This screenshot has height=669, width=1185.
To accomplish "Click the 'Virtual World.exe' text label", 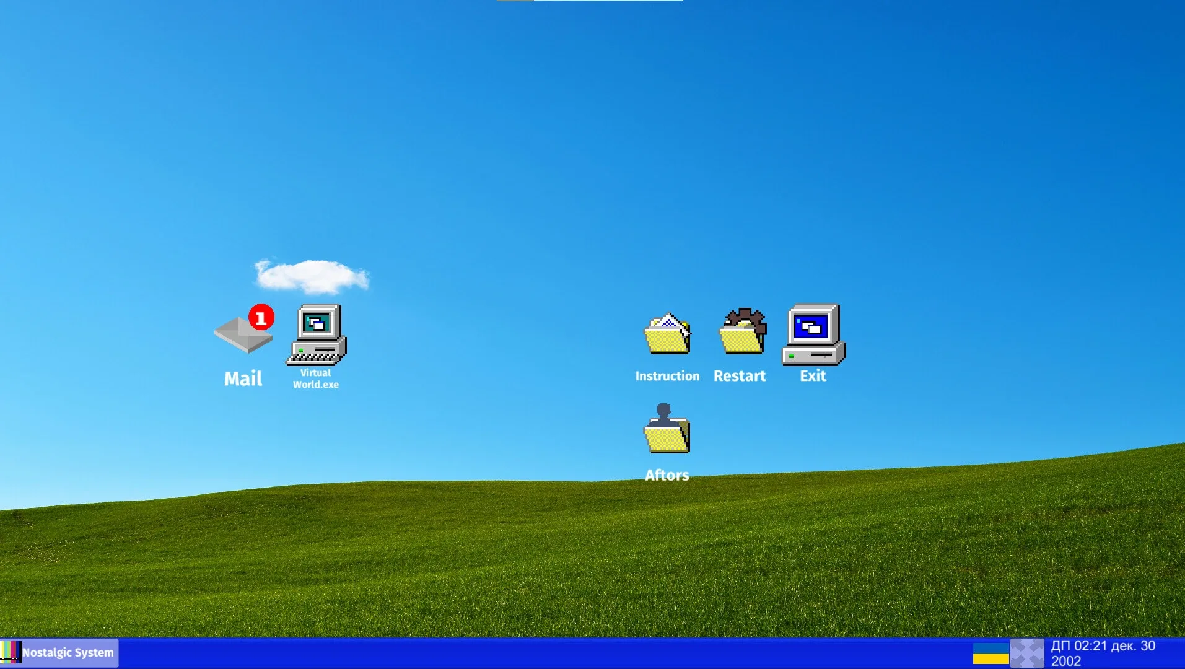I will [x=316, y=378].
